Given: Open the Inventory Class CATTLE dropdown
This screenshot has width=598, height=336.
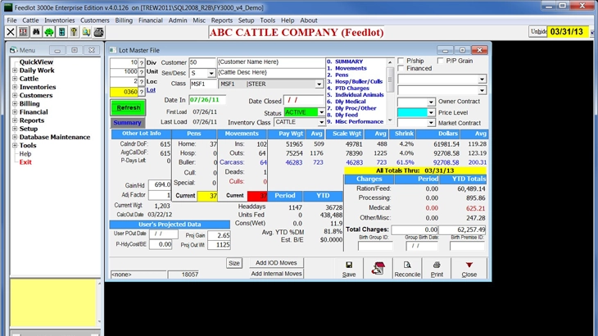Looking at the screenshot, I should [x=321, y=122].
